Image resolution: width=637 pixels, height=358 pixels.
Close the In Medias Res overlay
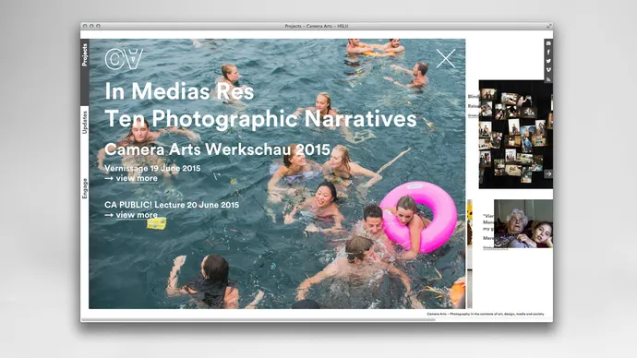click(446, 58)
